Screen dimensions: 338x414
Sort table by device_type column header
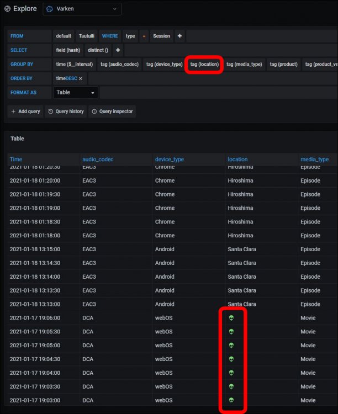170,160
